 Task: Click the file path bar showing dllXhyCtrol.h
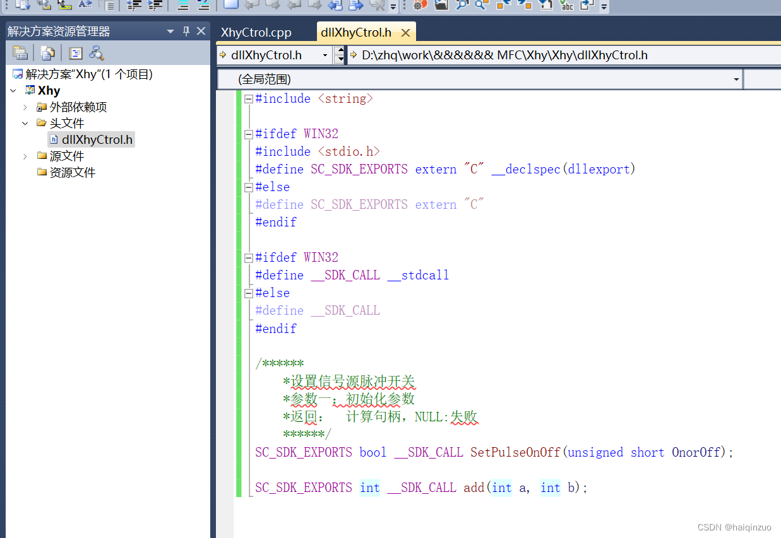click(505, 55)
